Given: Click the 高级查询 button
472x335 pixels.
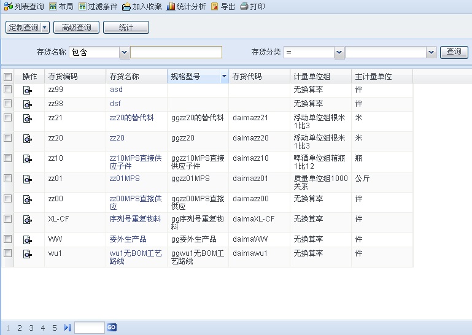Looking at the screenshot, I should (77, 28).
